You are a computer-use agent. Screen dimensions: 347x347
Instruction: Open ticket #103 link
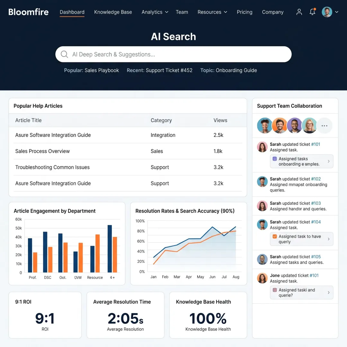(316, 203)
